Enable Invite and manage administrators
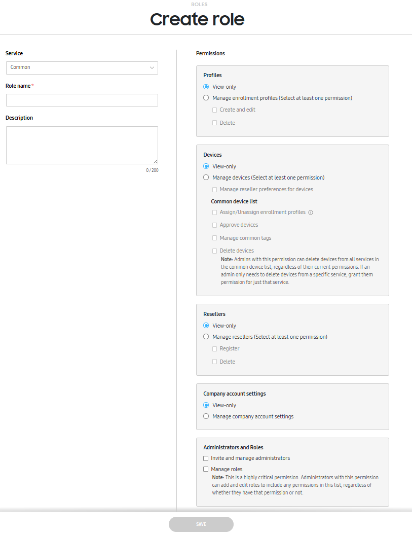Image resolution: width=412 pixels, height=534 pixels. (x=206, y=458)
